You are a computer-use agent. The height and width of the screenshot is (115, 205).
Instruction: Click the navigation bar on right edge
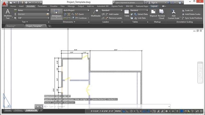point(200,73)
